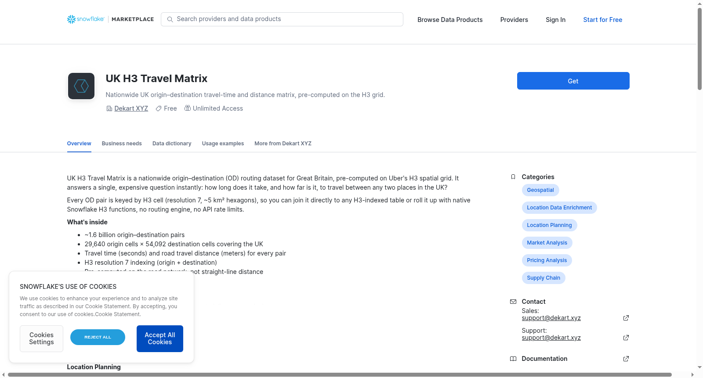
Task: Click the UK H3 Travel Matrix product logo
Action: [x=81, y=86]
